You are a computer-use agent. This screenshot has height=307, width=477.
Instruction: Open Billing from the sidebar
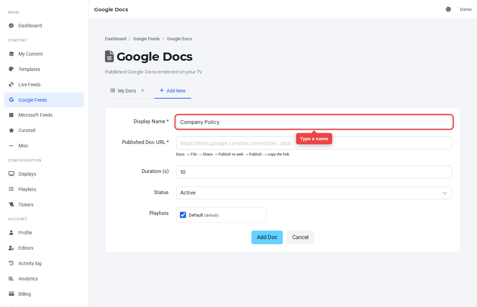click(44, 294)
